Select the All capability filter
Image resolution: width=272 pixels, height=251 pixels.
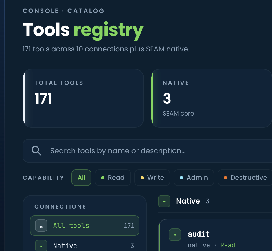(81, 178)
